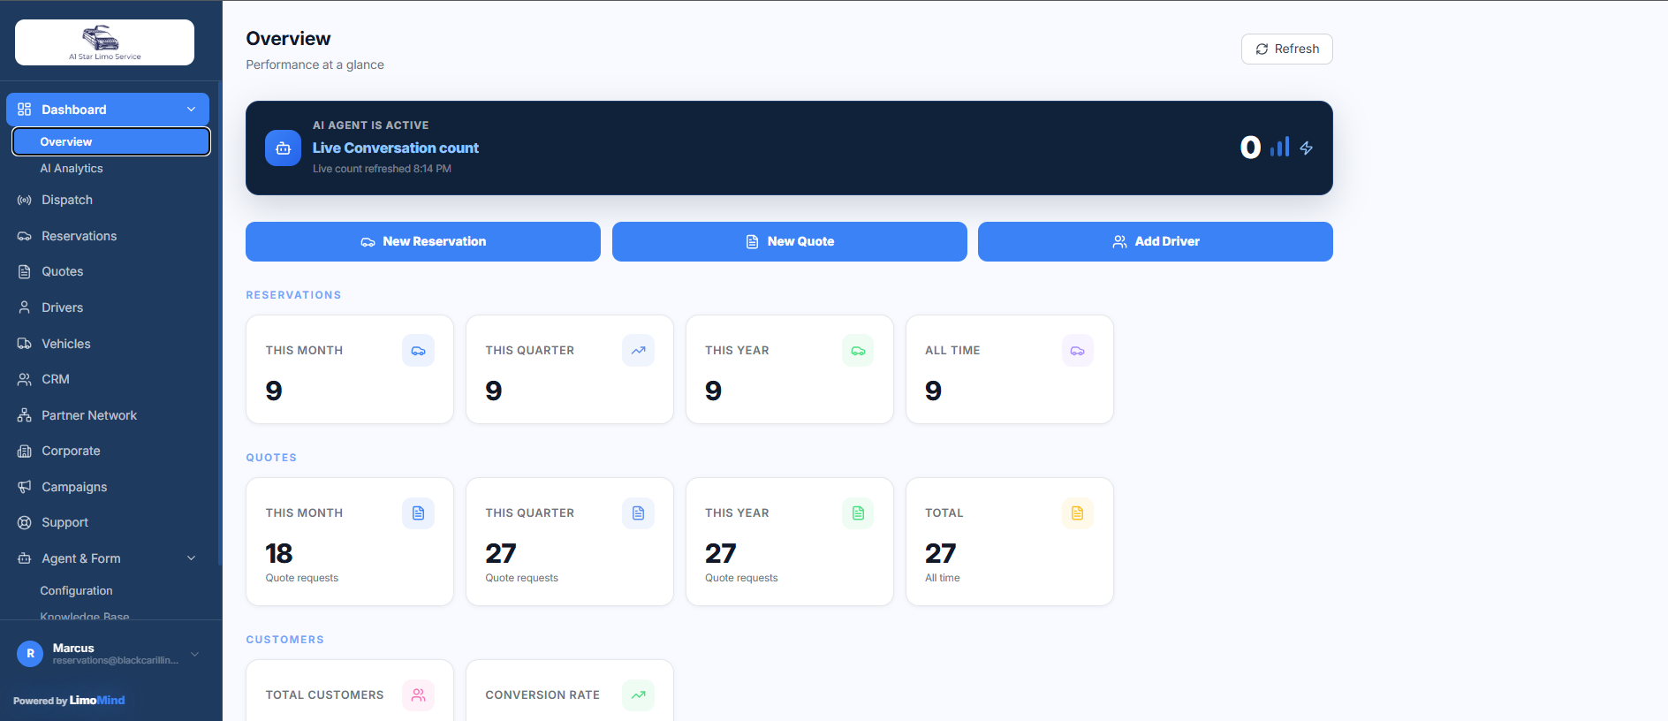The height and width of the screenshot is (721, 1668).
Task: Start a New Quote
Action: coord(789,241)
